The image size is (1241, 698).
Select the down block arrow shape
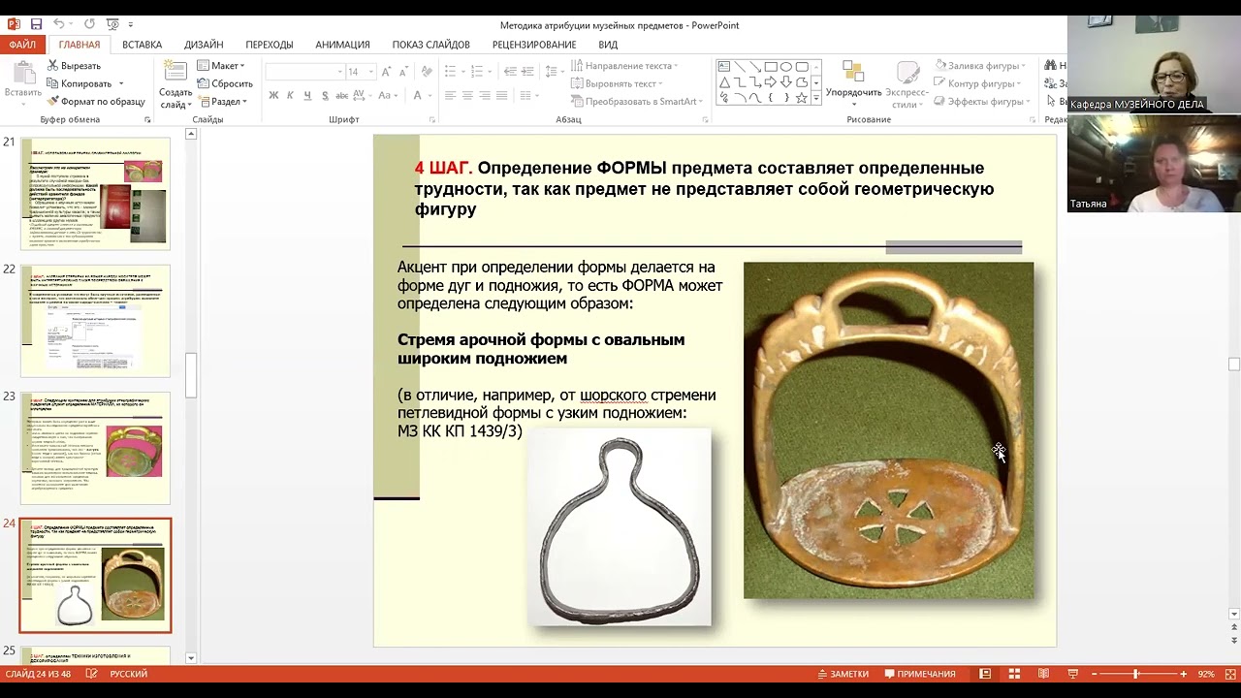click(786, 82)
